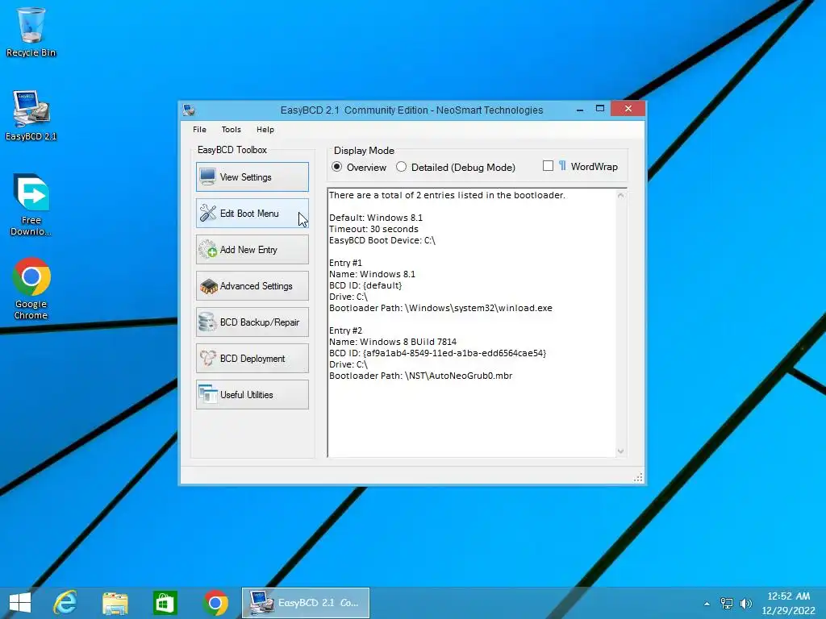826x619 pixels.
Task: Select the EasyBCD 2.1 desktop shortcut
Action: coord(31,115)
